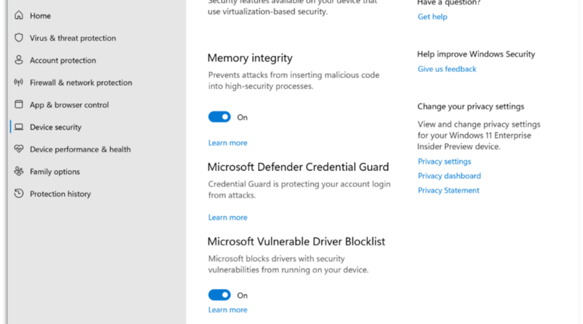Select Device security in sidebar
The height and width of the screenshot is (324, 583).
tap(55, 127)
